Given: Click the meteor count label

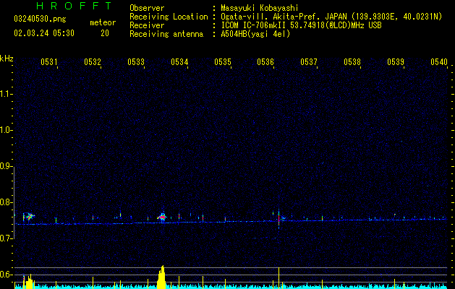Looking at the screenshot, I should point(103,22).
